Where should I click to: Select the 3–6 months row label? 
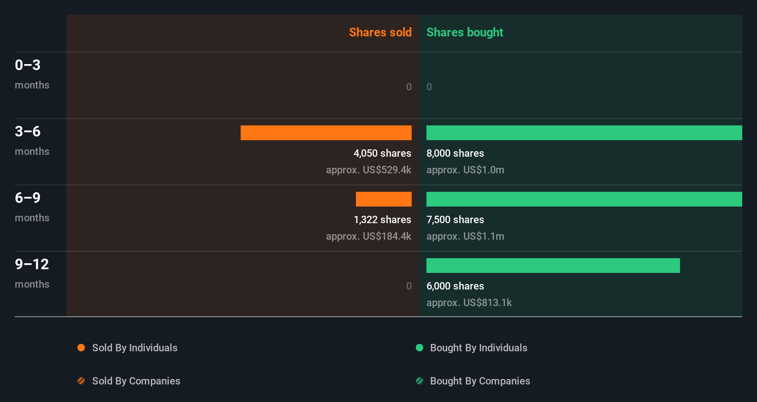coord(32,140)
